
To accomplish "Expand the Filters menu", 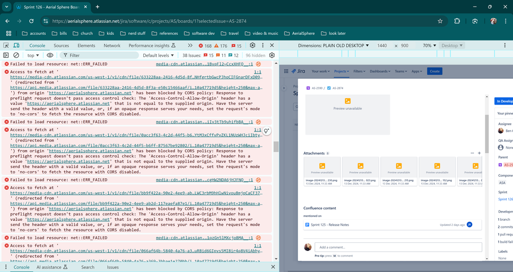I will [x=359, y=71].
